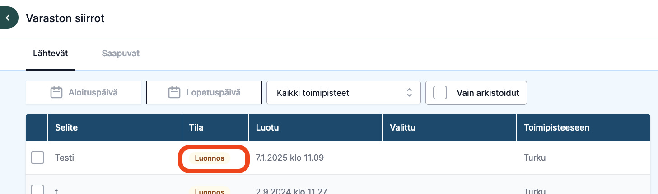Sort by the Luotu column header

(267, 128)
